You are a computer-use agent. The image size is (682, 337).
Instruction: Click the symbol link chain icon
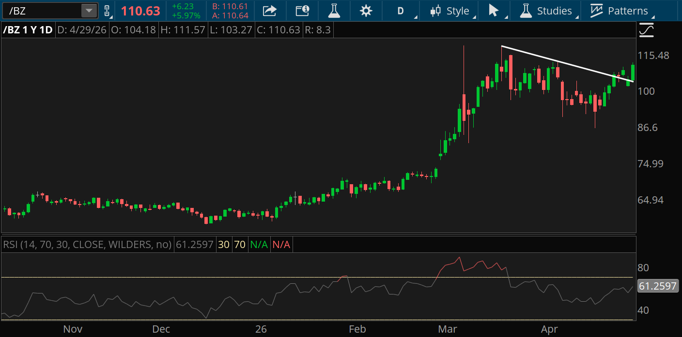pyautogui.click(x=107, y=11)
